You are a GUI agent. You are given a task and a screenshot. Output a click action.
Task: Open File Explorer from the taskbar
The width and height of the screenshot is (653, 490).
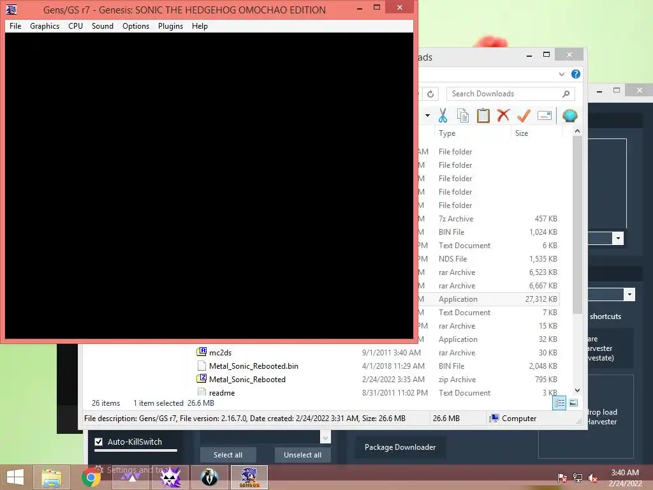tap(52, 477)
